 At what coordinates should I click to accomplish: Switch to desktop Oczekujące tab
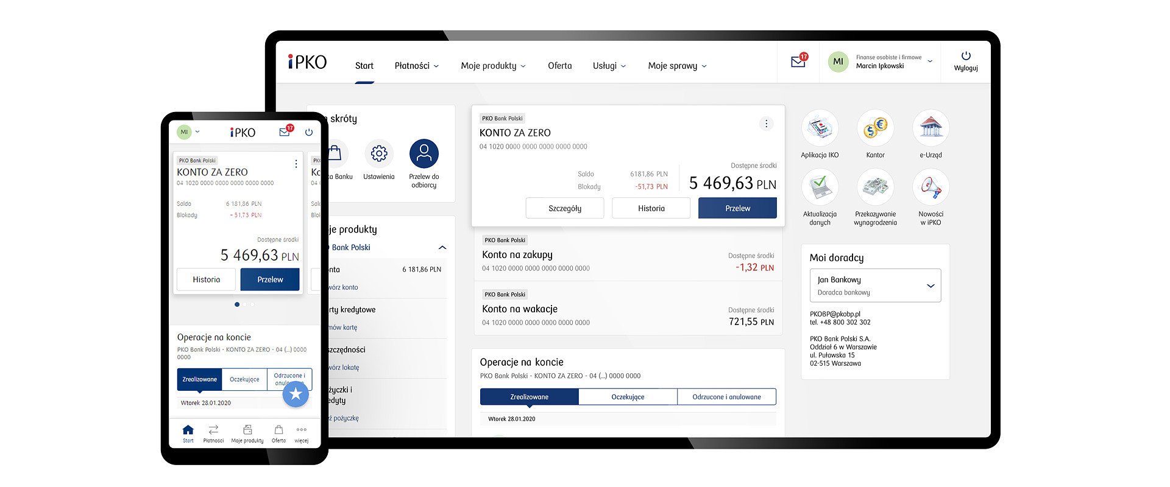click(x=628, y=397)
